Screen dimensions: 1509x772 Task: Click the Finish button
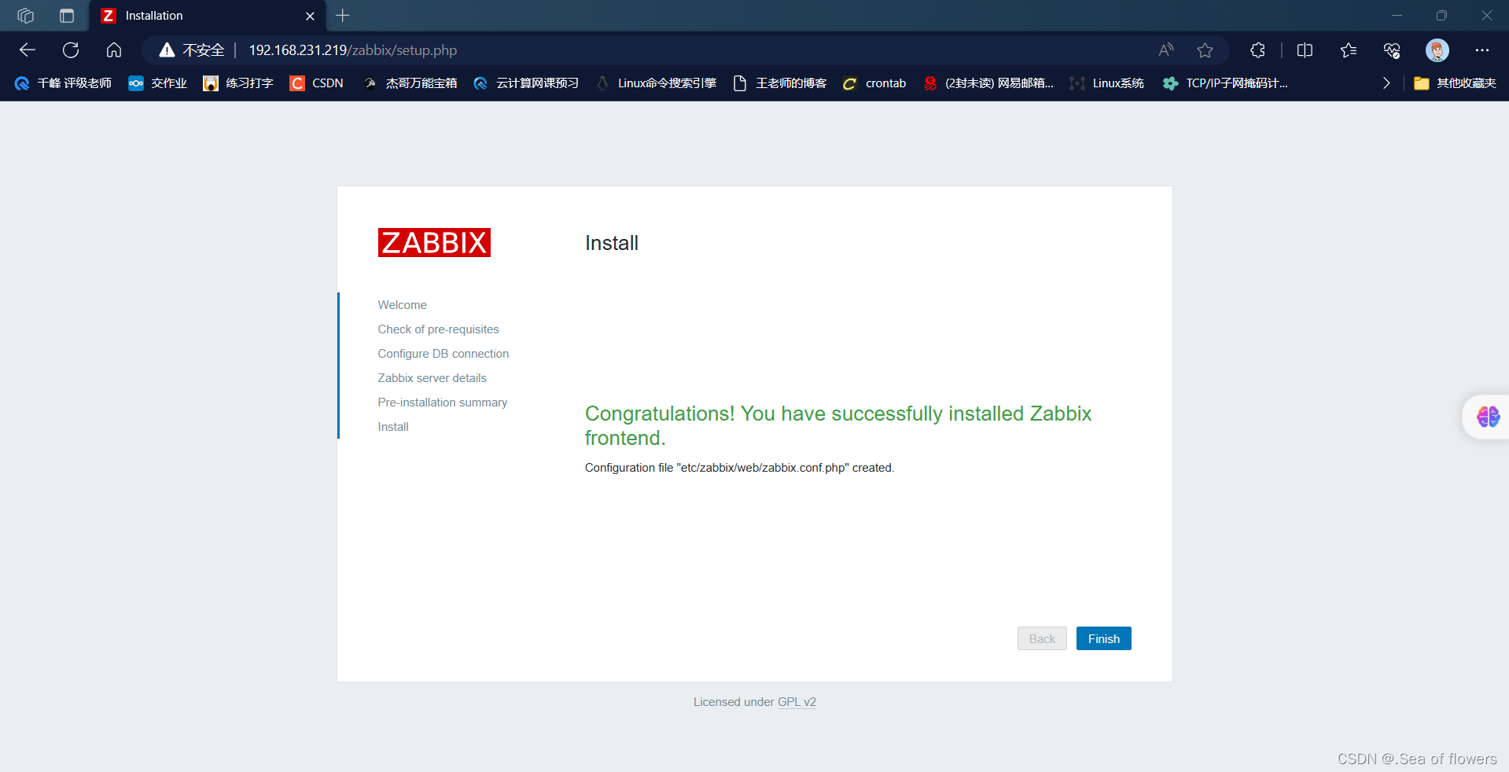pyautogui.click(x=1103, y=638)
